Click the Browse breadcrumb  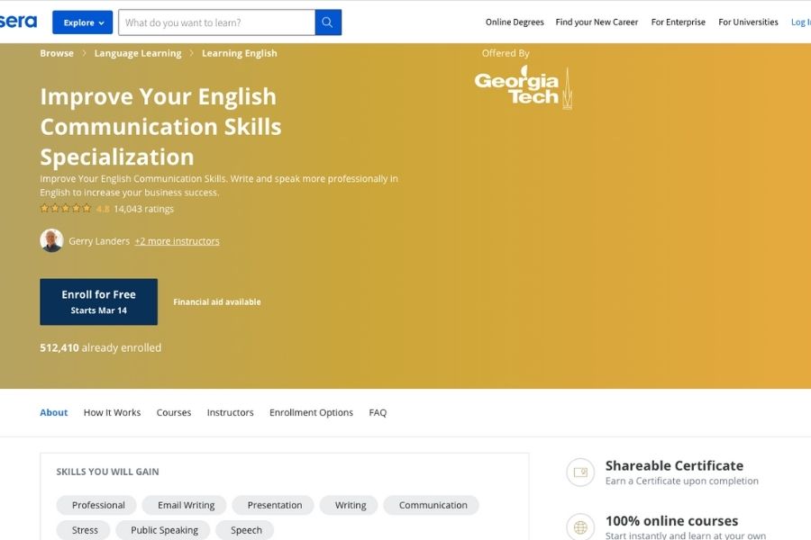pyautogui.click(x=57, y=53)
